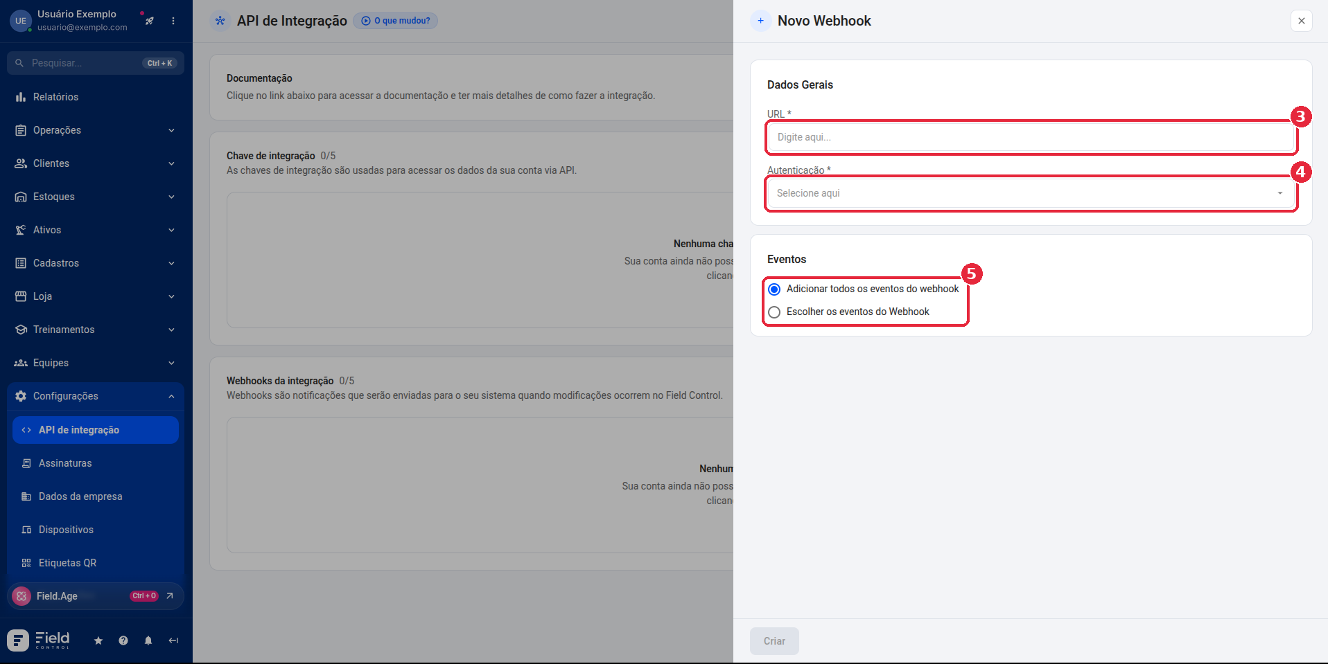Open Etiquetas QR menu item
Image resolution: width=1328 pixels, height=664 pixels.
pyautogui.click(x=96, y=563)
